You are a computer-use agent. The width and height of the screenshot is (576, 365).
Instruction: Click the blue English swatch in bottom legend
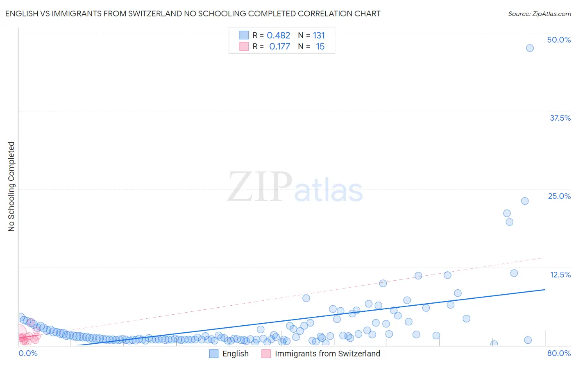[x=214, y=354]
